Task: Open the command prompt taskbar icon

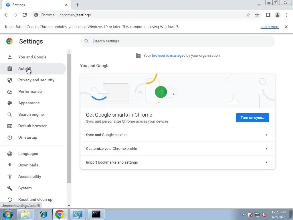Action: (96, 214)
